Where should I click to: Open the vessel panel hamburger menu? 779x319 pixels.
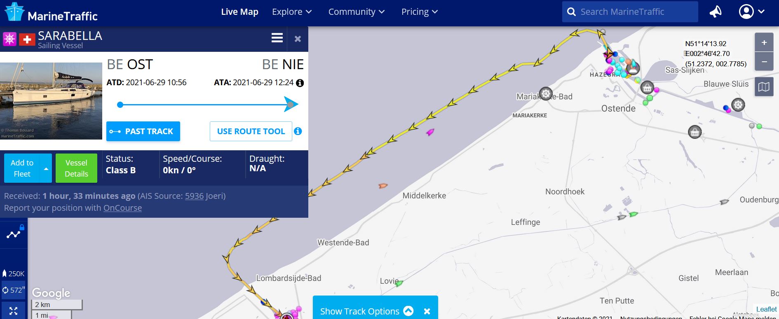277,38
